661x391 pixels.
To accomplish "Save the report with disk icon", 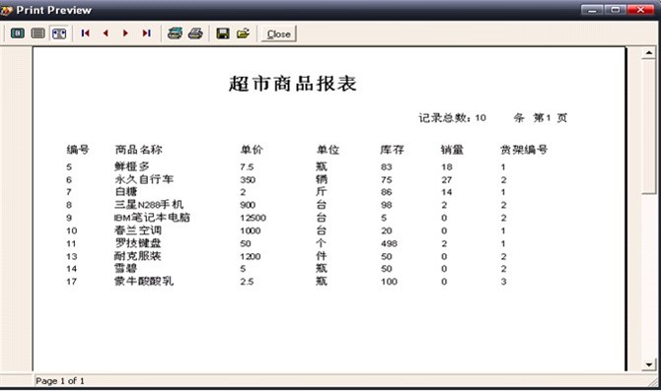I will [x=223, y=33].
